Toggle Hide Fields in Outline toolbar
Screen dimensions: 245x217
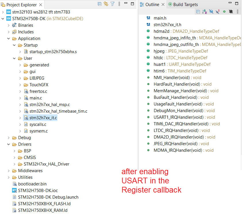[211, 12]
